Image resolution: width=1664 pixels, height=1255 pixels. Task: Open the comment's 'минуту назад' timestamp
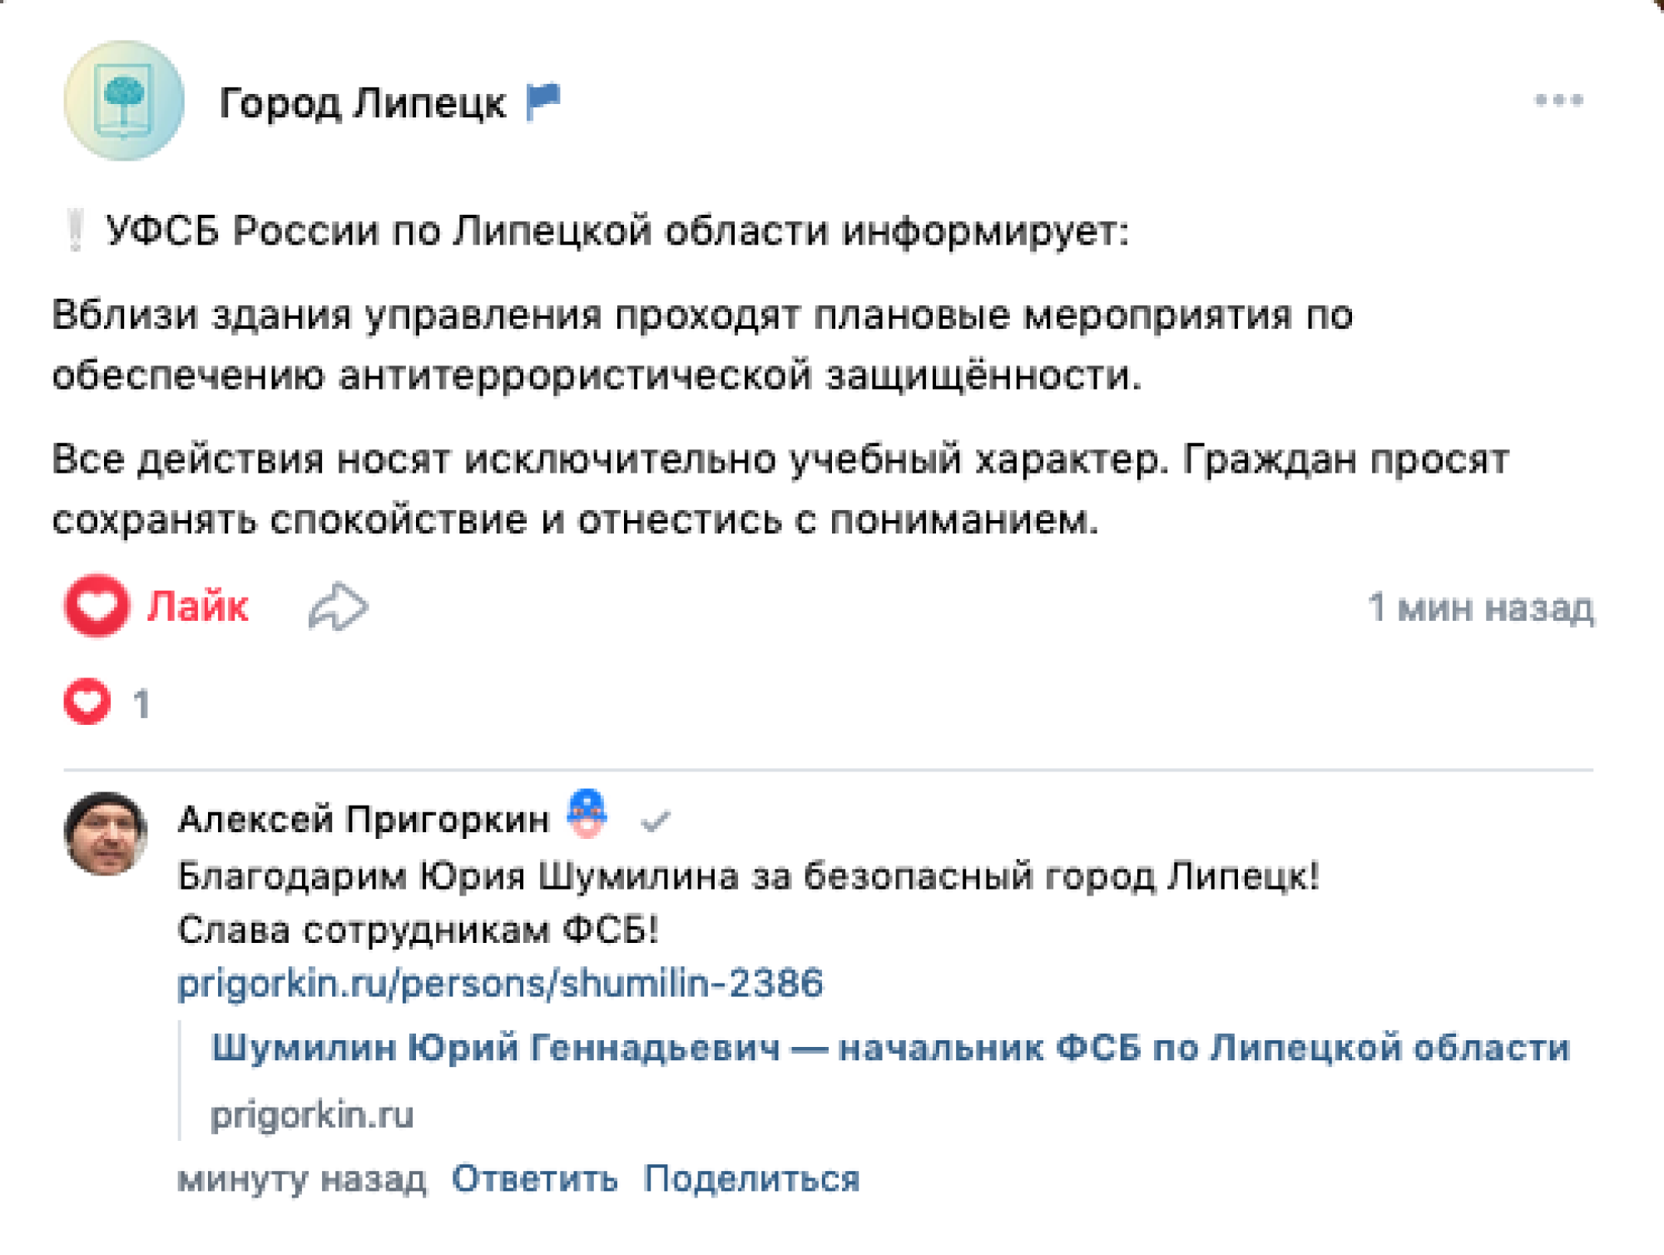pos(302,1179)
